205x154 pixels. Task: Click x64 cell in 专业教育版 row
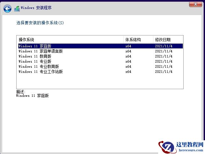click(x=128, y=66)
